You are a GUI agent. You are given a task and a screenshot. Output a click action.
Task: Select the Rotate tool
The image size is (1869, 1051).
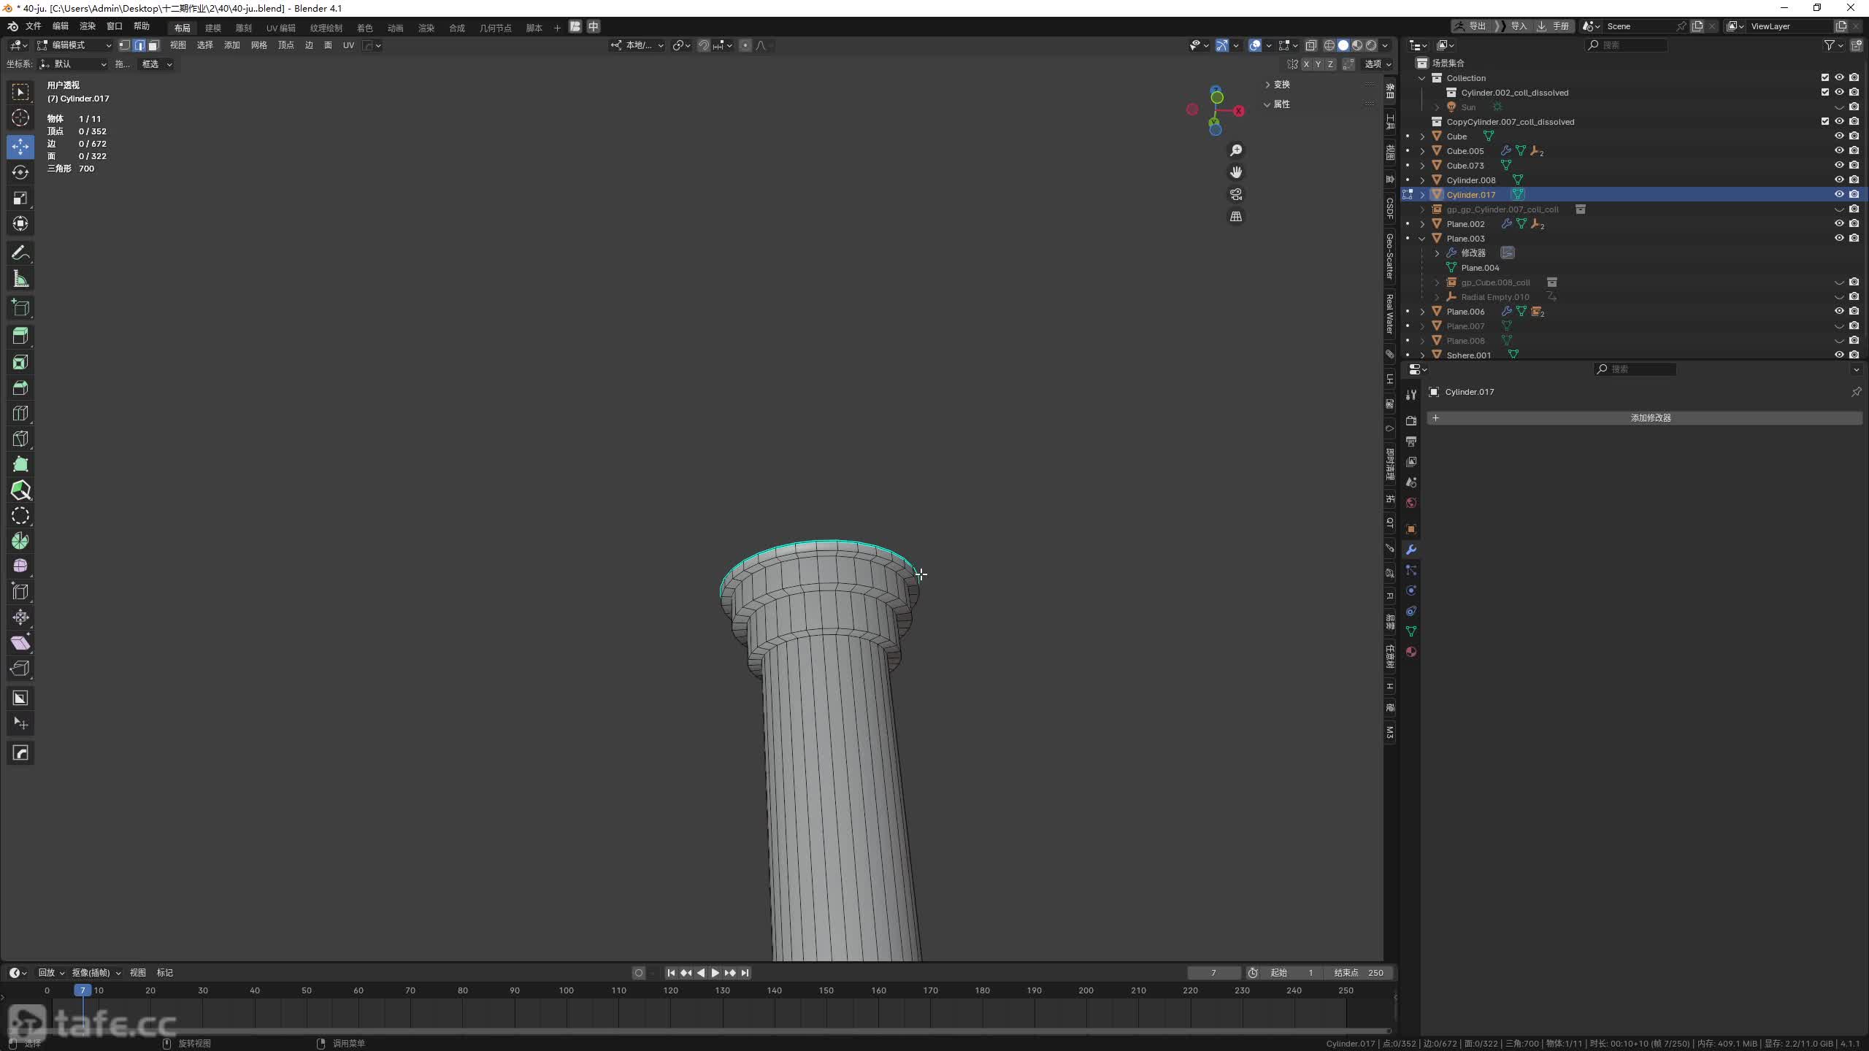[20, 172]
